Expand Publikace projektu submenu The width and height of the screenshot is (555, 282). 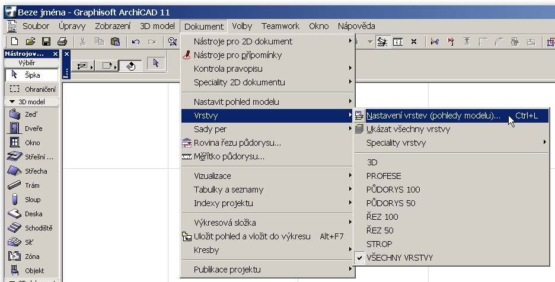pyautogui.click(x=268, y=270)
